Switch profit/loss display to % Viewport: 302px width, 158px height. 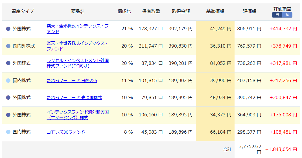[287, 15]
